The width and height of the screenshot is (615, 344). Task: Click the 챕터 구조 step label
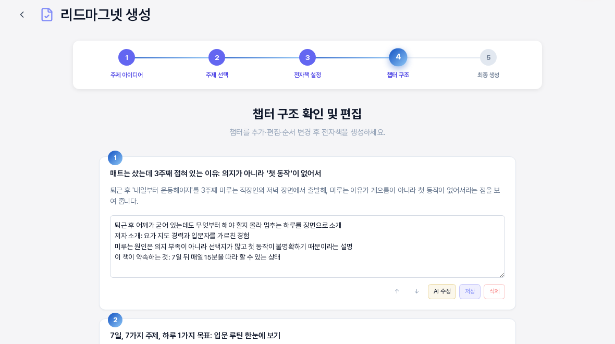(398, 75)
